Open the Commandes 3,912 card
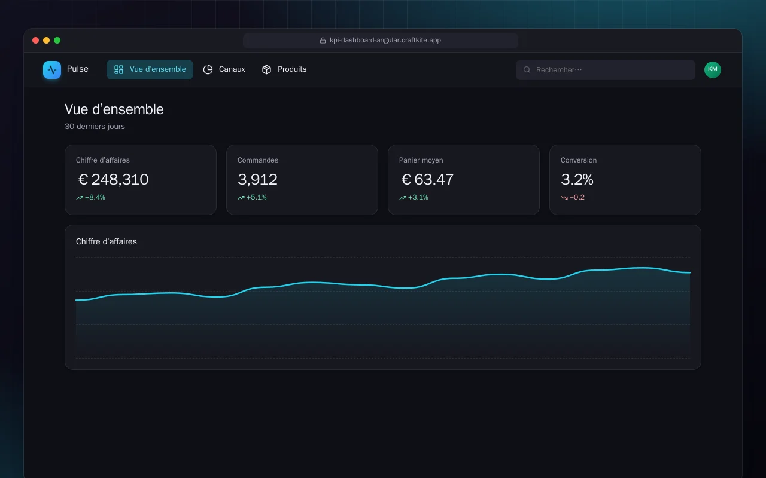 [x=302, y=180]
